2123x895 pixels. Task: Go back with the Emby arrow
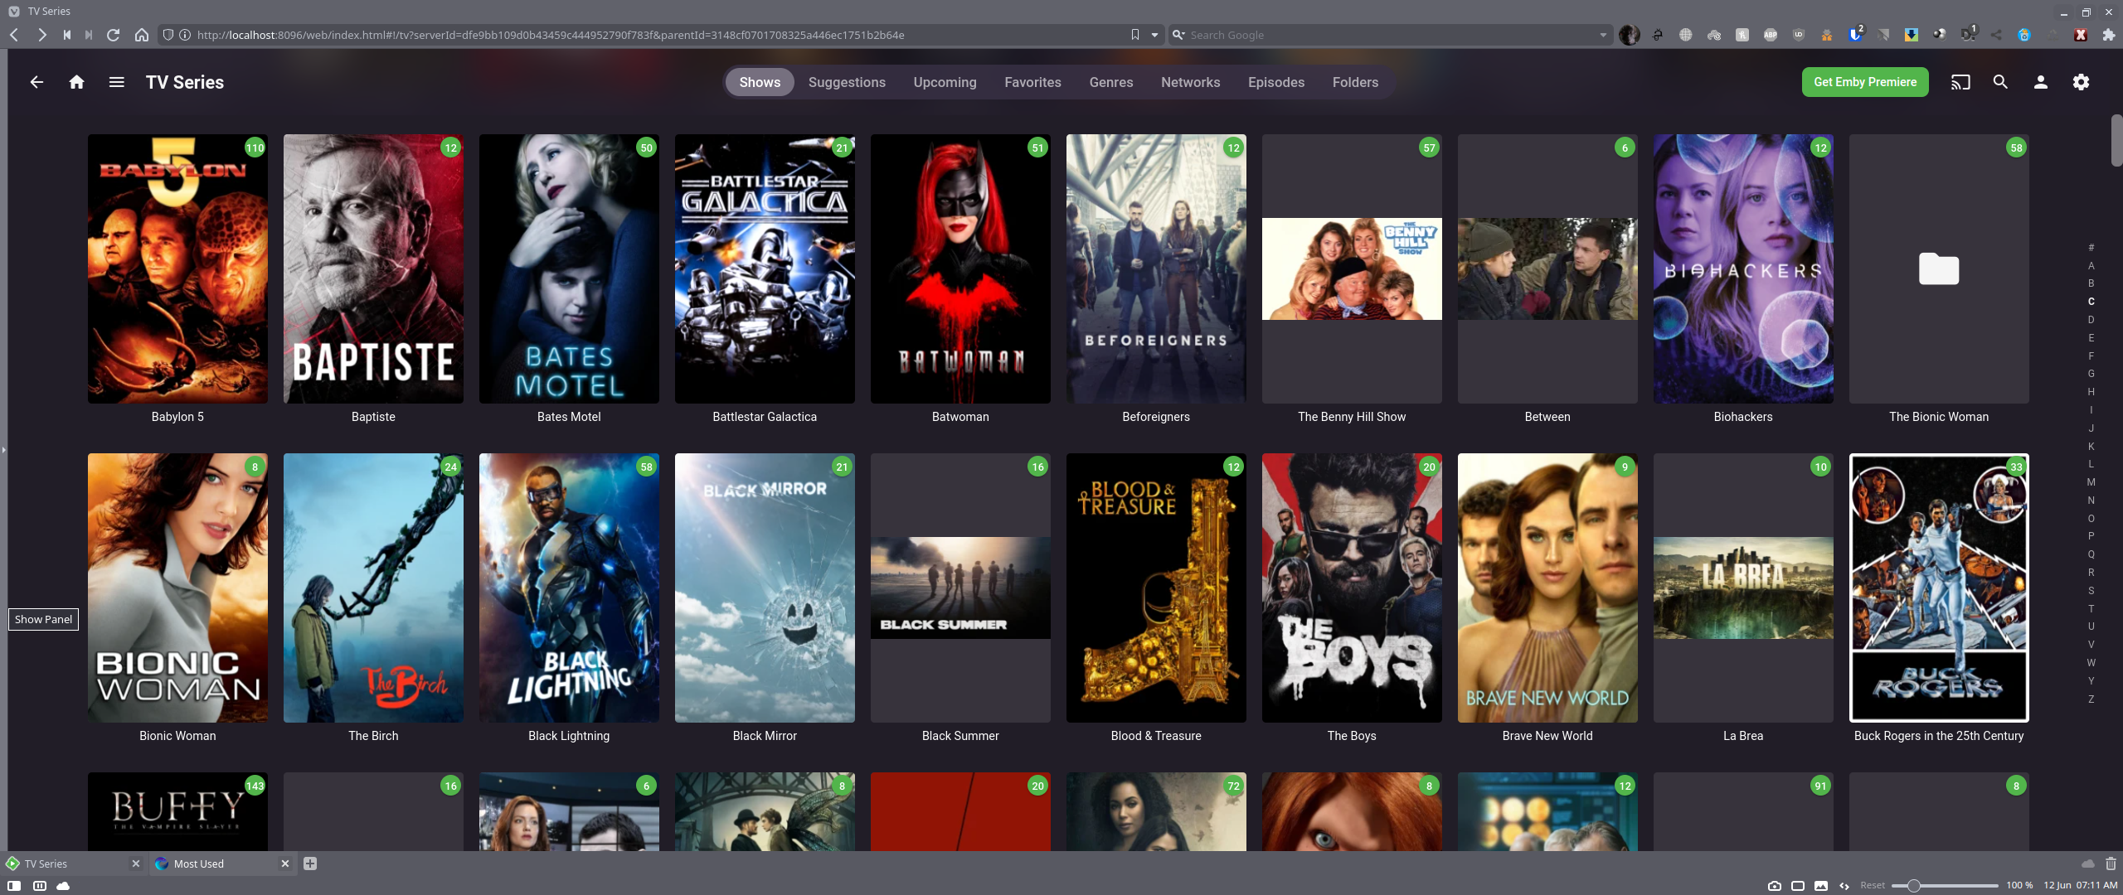(x=36, y=82)
